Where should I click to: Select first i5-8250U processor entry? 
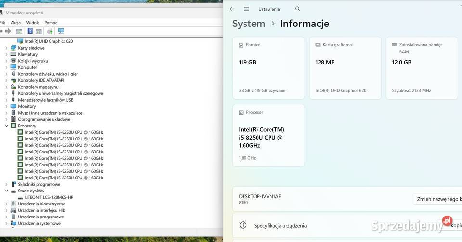(64, 132)
